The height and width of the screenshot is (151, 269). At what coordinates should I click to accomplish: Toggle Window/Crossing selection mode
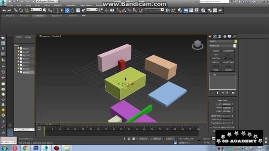tap(61, 10)
